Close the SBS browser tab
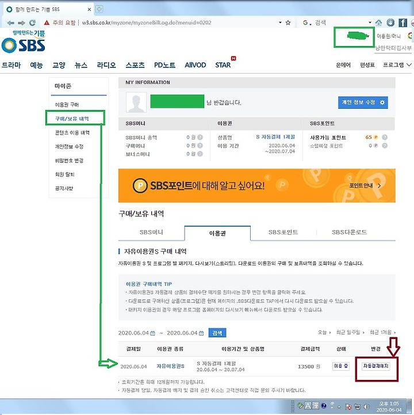This screenshot has width=414, height=415. (x=89, y=10)
